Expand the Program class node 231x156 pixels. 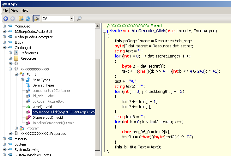pos(16,128)
